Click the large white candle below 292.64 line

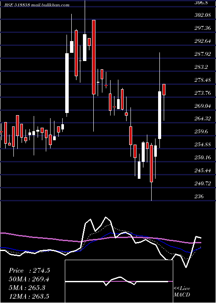point(67,83)
